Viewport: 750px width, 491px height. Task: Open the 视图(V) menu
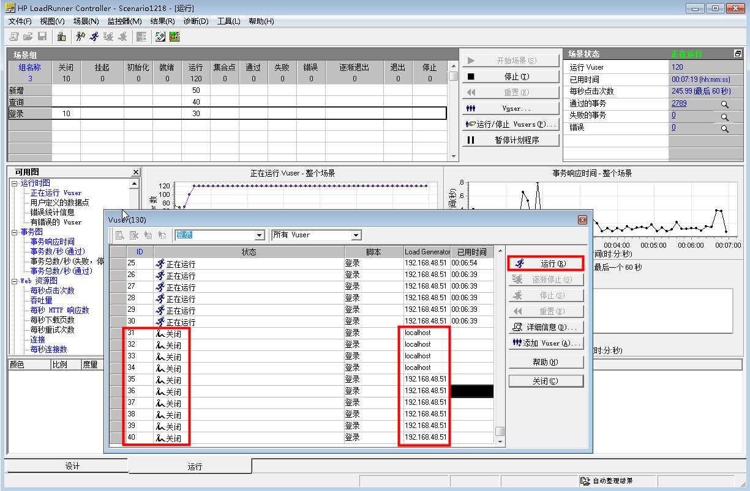coord(53,21)
